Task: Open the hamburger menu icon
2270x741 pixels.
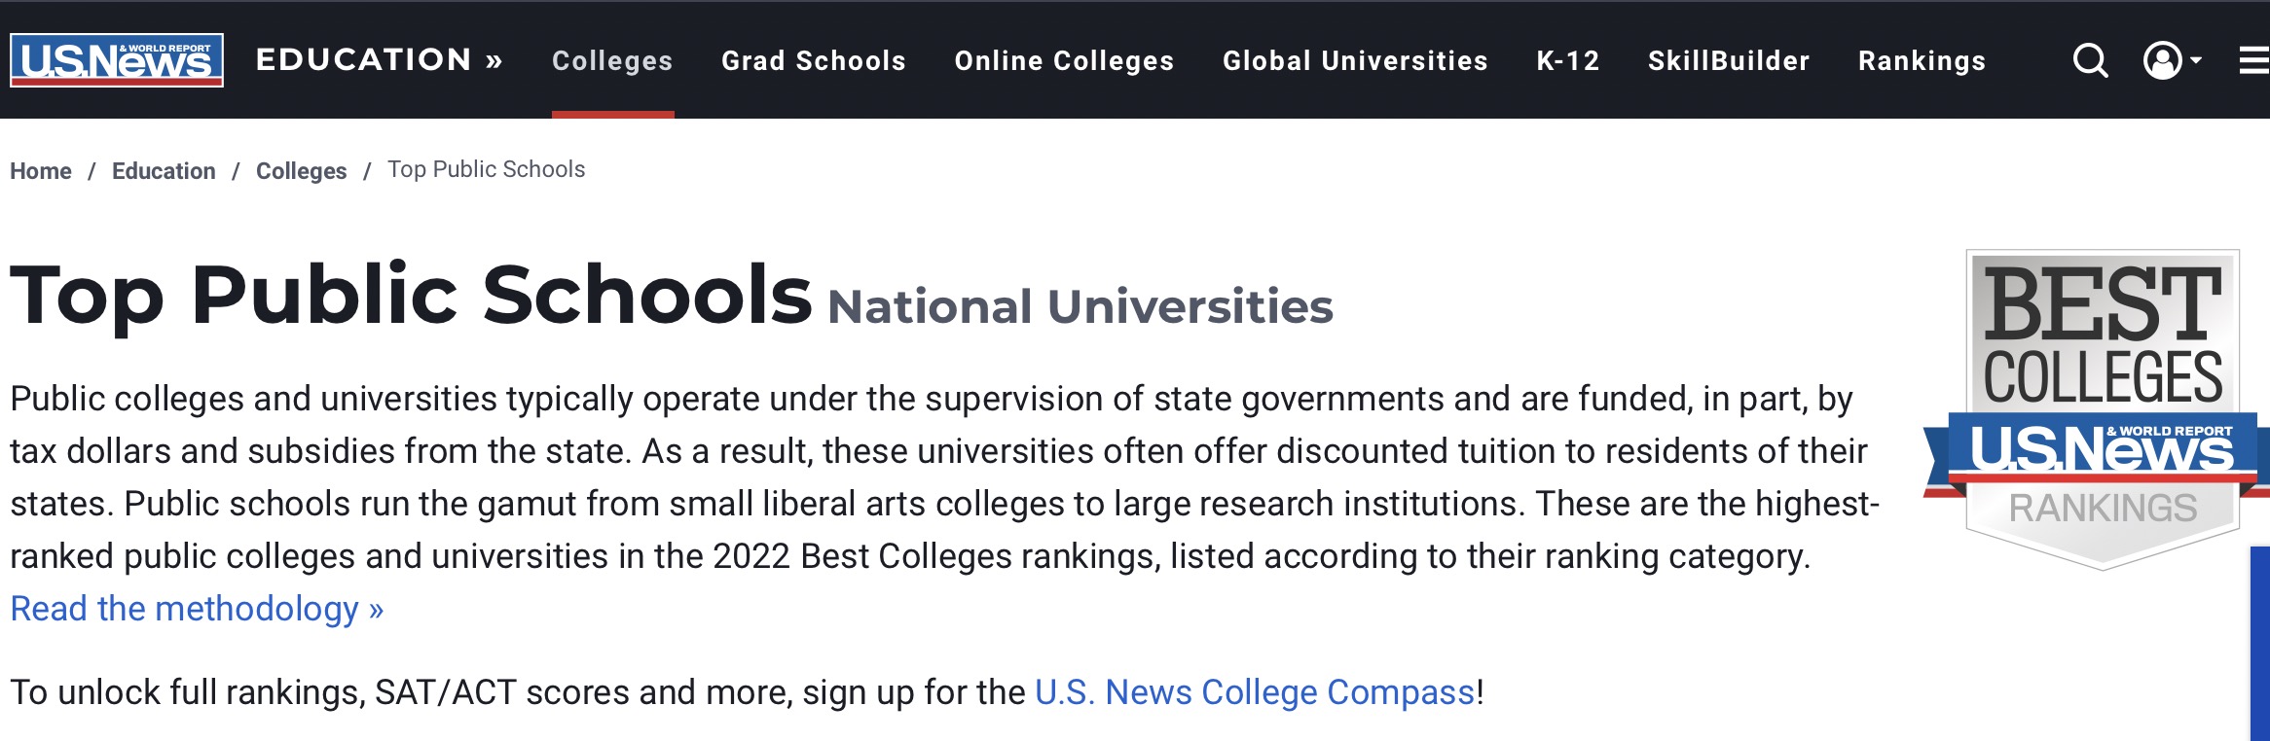Action: tap(2254, 60)
